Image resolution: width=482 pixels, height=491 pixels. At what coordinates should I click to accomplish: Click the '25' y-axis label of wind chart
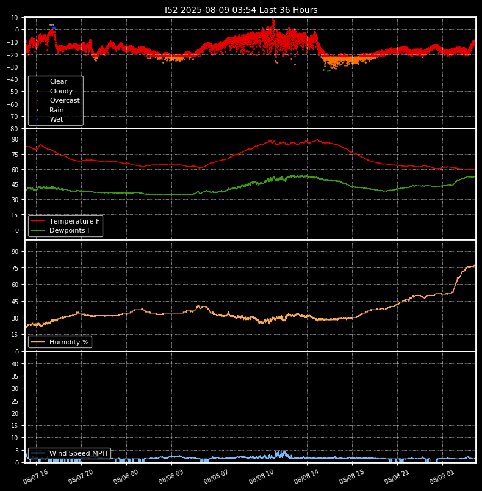tap(15, 401)
